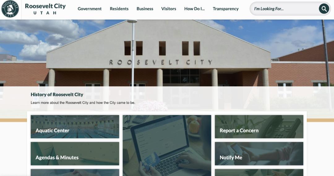Open the partially visible tile below Notify Me

(x=259, y=173)
